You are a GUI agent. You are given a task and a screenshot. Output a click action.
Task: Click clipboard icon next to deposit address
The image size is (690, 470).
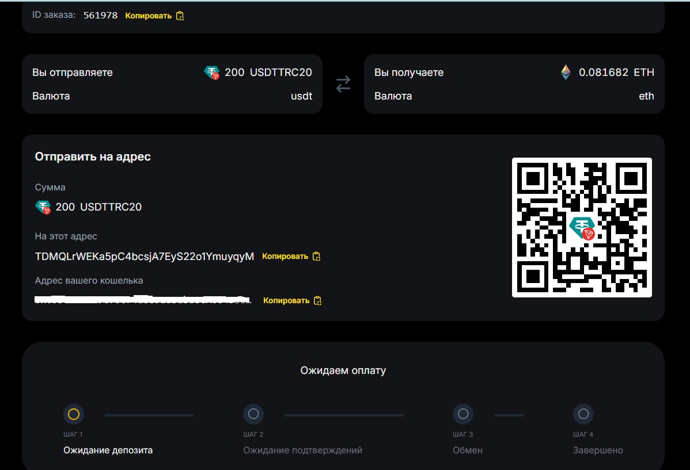(x=316, y=257)
